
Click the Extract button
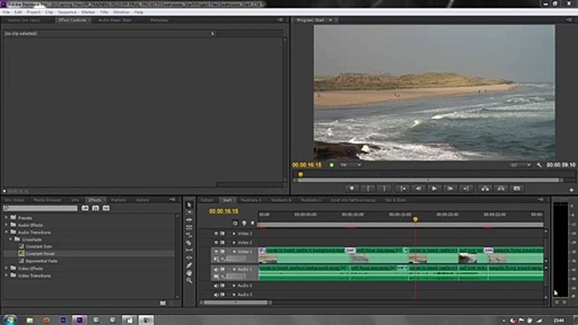click(x=501, y=189)
